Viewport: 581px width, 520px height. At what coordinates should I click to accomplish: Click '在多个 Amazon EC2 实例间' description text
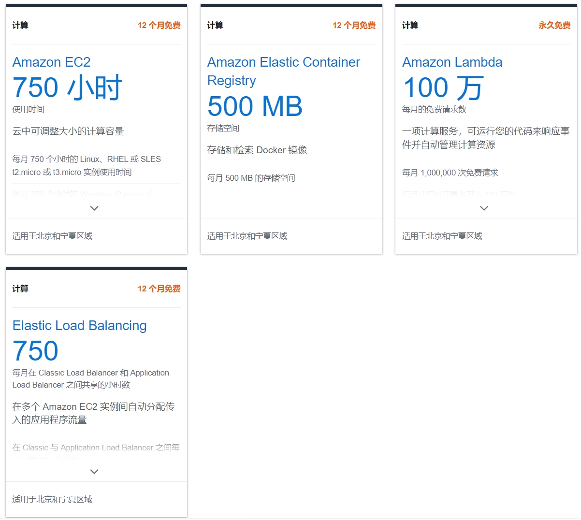coord(93,413)
